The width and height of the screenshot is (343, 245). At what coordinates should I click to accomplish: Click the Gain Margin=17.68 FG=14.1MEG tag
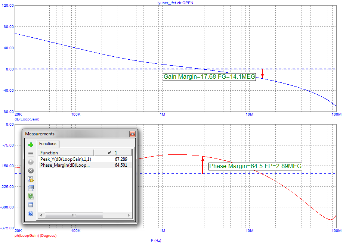209,77
